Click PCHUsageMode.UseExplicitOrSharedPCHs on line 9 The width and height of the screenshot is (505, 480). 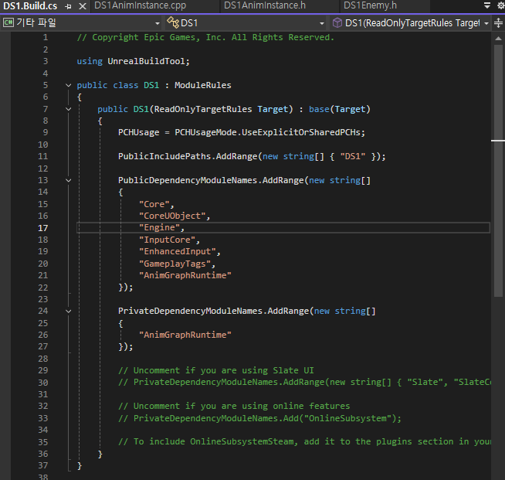pos(269,132)
